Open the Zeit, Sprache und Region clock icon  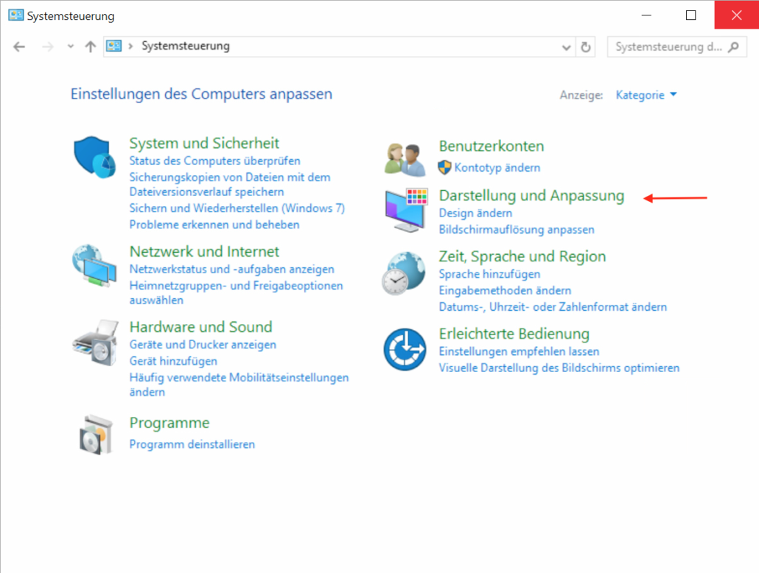[404, 273]
